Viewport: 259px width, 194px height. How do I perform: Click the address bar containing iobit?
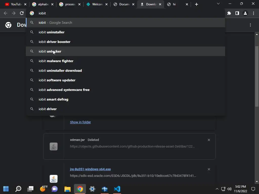[125, 13]
